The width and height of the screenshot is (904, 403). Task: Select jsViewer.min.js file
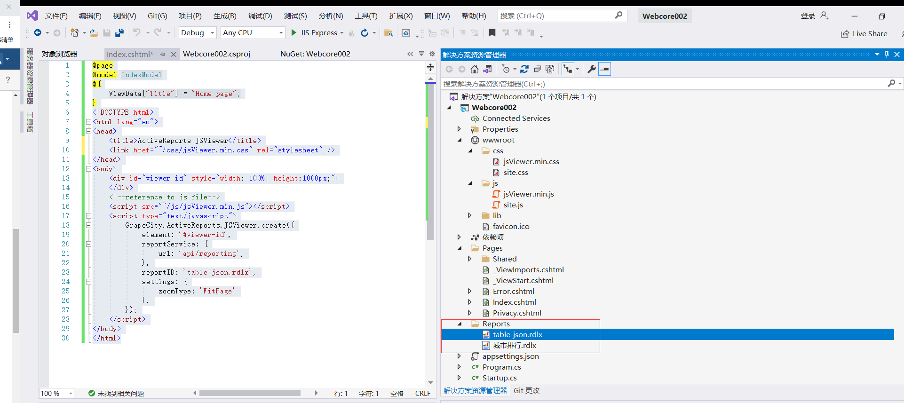(528, 194)
